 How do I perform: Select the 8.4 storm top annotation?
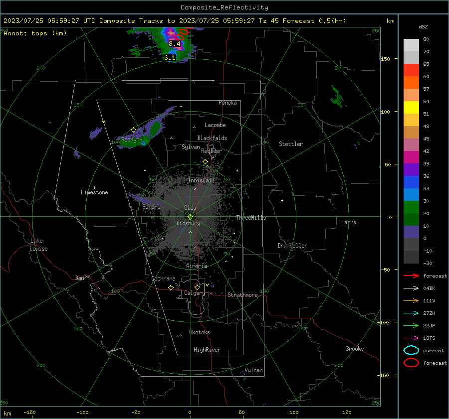pos(175,44)
